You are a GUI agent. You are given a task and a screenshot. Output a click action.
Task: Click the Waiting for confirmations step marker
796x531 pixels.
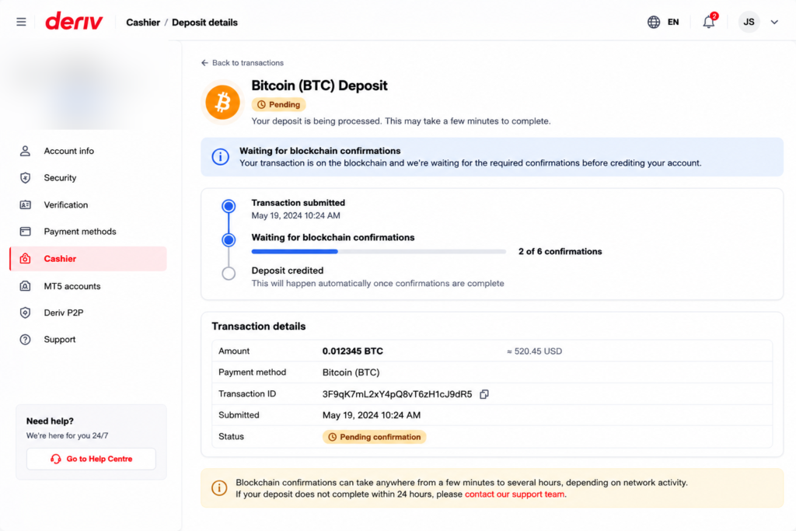pyautogui.click(x=229, y=240)
